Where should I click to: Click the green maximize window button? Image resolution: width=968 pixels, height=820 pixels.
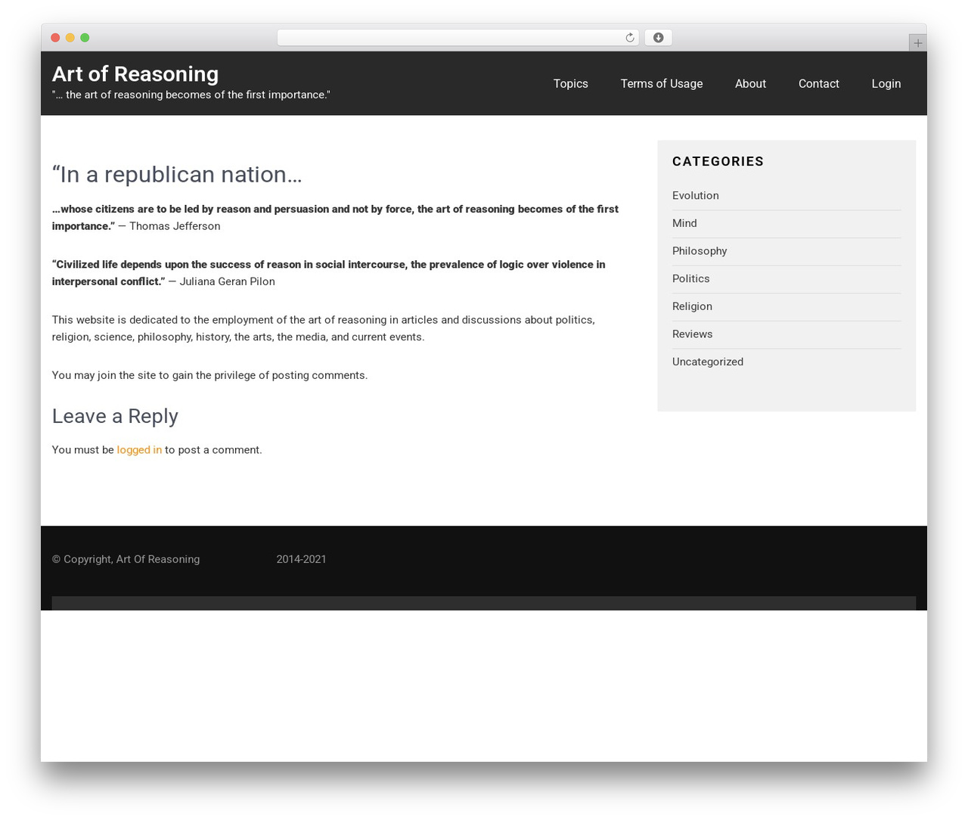(85, 38)
